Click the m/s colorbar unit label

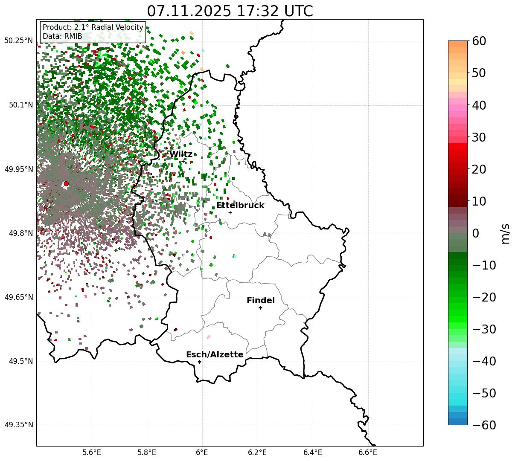point(505,233)
